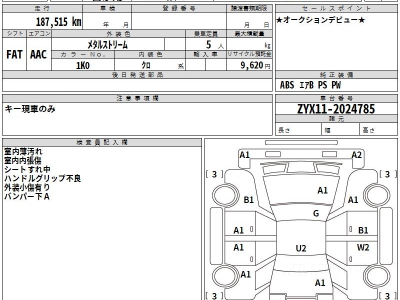Select the セールスポイント heading
The width and height of the screenshot is (400, 300).
tap(336, 9)
